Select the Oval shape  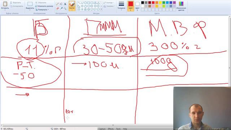(x=86, y=3)
